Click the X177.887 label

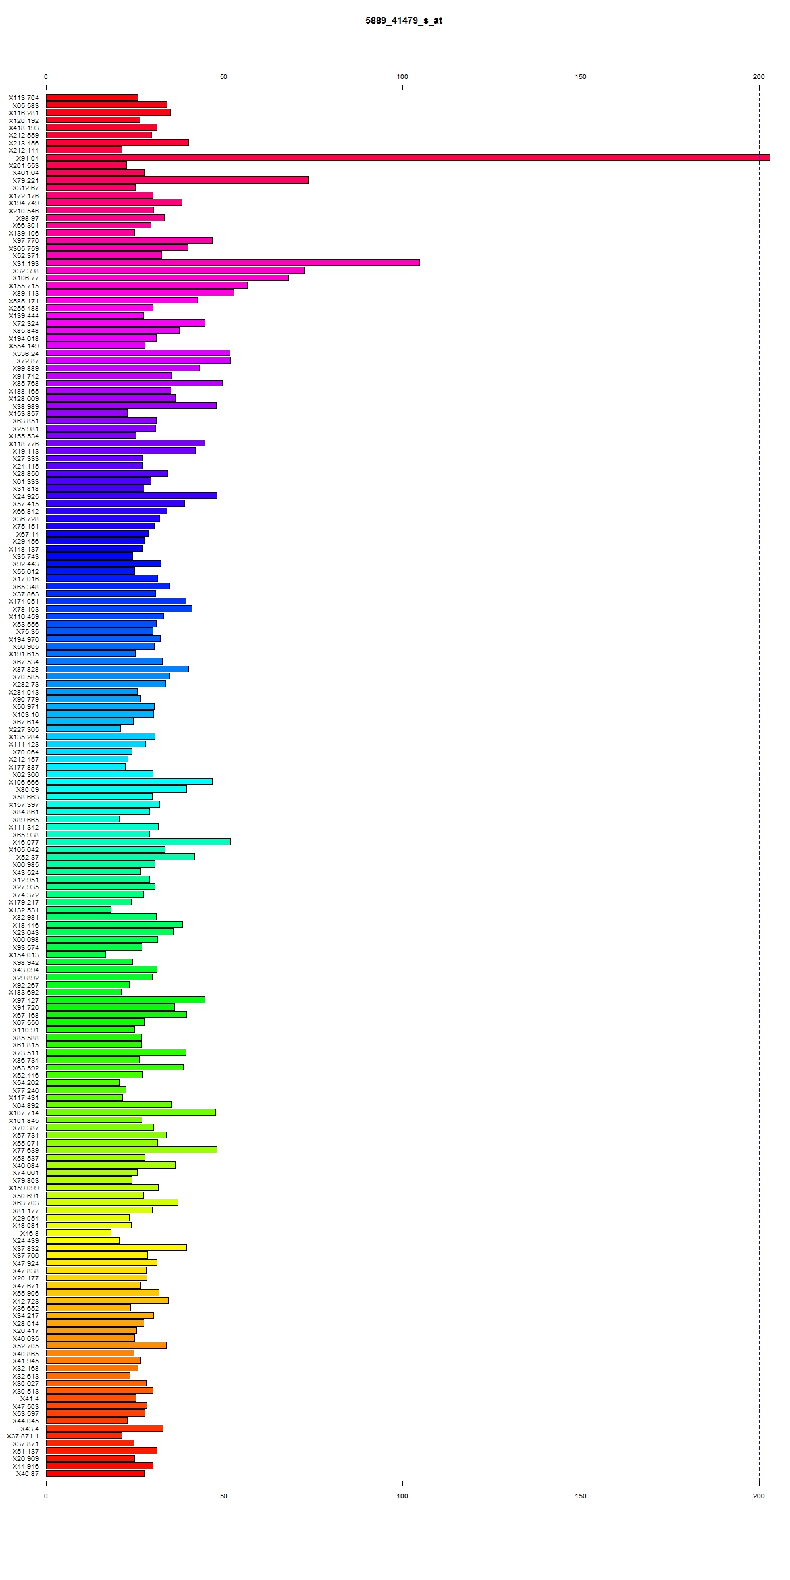pos(24,767)
